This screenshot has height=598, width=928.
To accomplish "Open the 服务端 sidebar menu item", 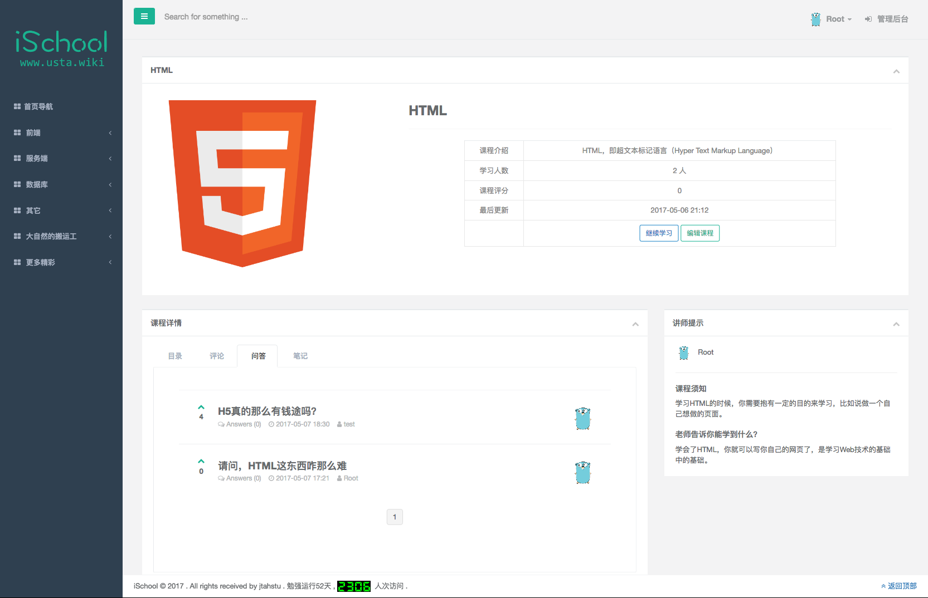I will [x=61, y=158].
